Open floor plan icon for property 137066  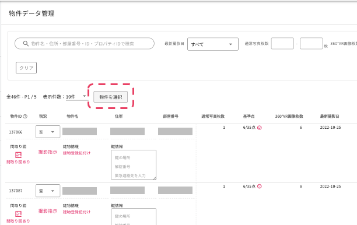click(x=18, y=155)
